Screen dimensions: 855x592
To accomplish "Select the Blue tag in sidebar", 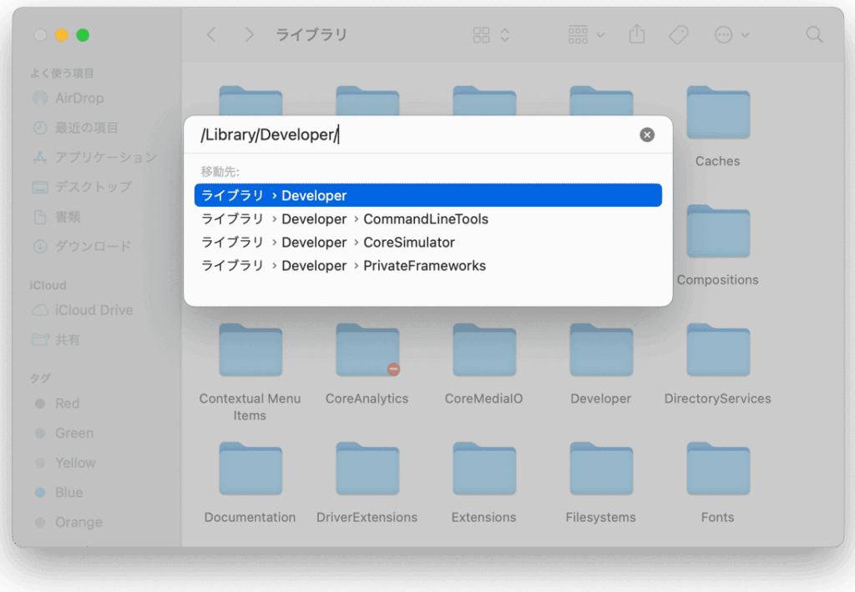I will pyautogui.click(x=68, y=493).
